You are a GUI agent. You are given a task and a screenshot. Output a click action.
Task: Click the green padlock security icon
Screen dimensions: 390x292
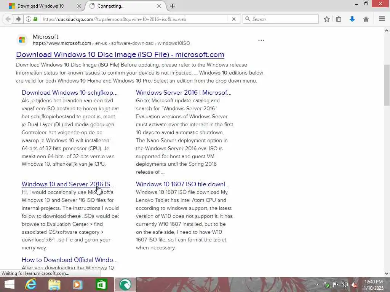[x=35, y=19]
